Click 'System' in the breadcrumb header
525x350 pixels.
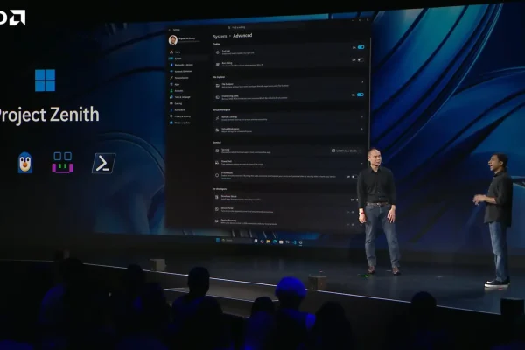(x=220, y=36)
